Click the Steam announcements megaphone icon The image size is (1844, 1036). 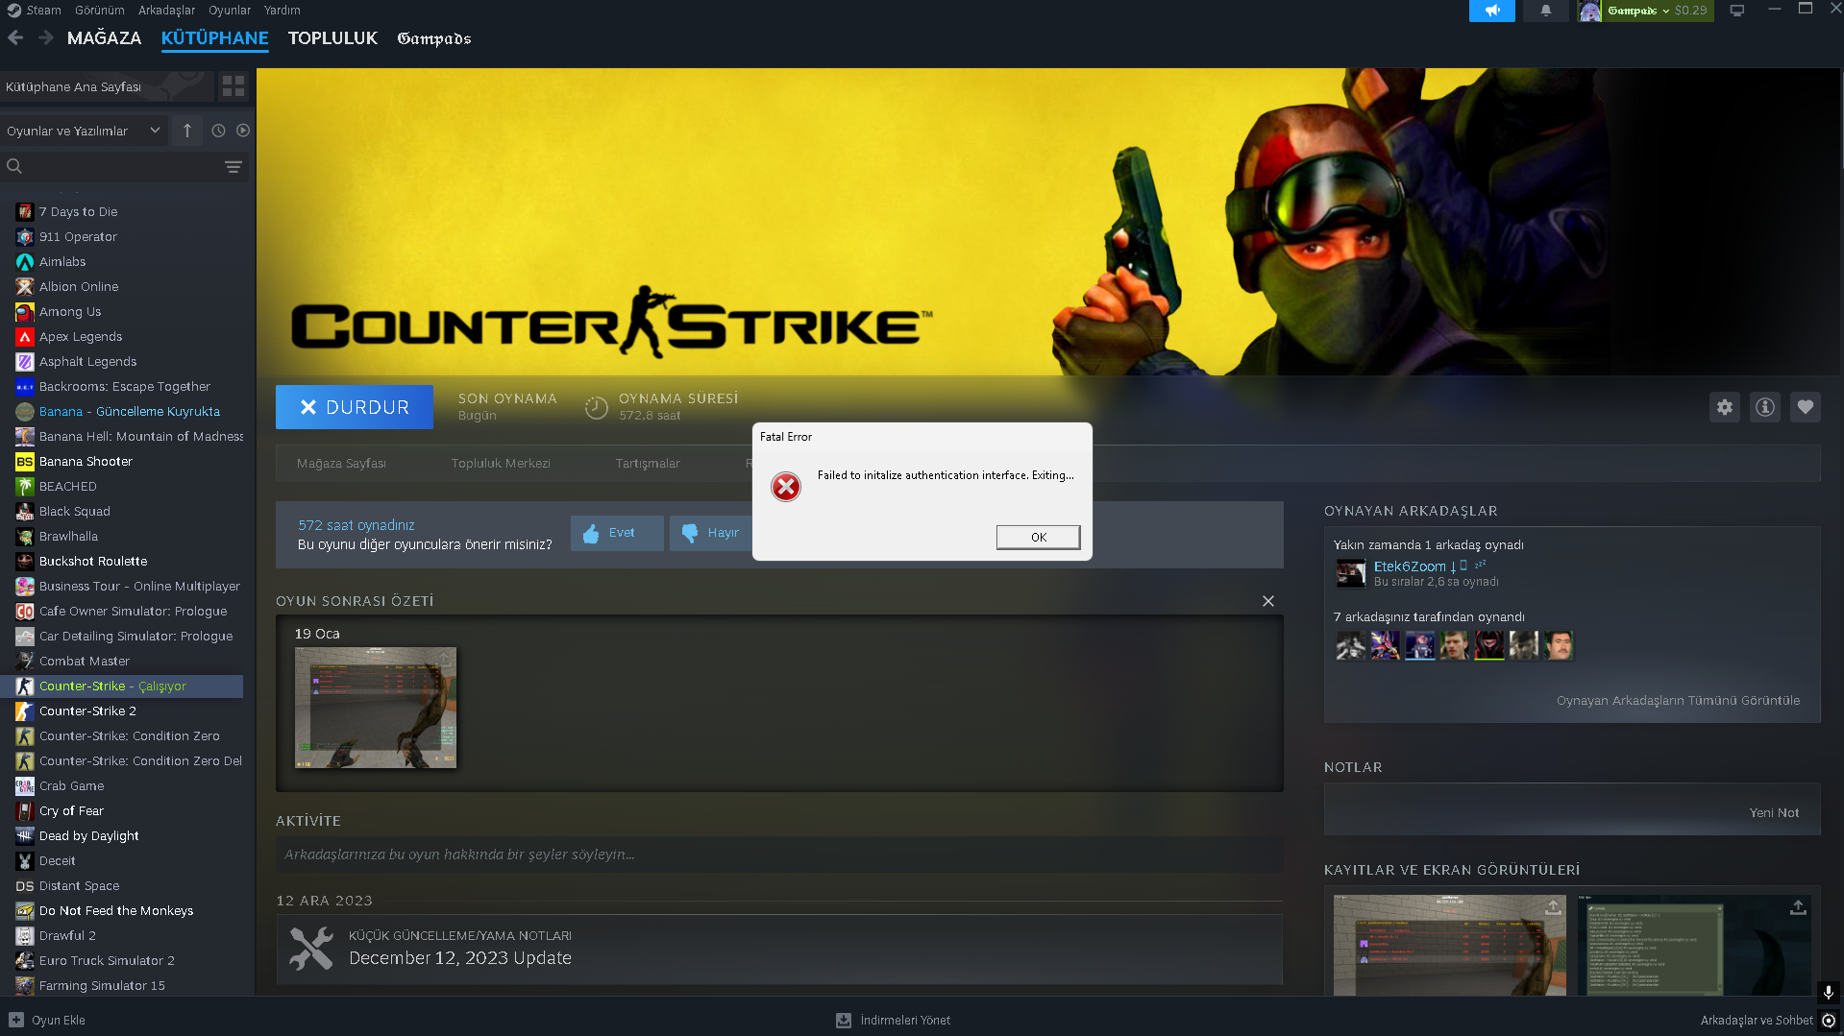pos(1491,11)
